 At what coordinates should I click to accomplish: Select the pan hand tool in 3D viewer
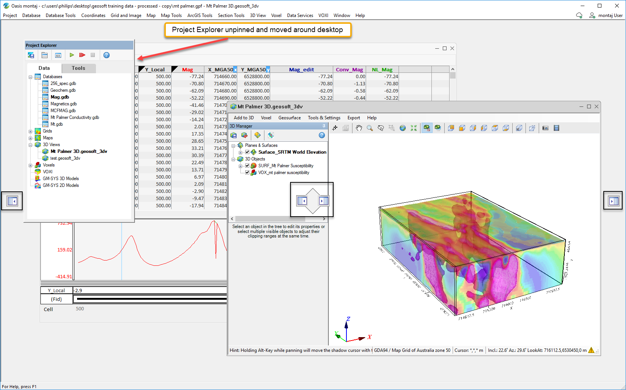tap(359, 128)
